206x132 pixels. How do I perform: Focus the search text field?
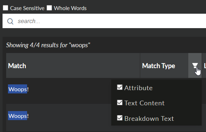coord(104,21)
